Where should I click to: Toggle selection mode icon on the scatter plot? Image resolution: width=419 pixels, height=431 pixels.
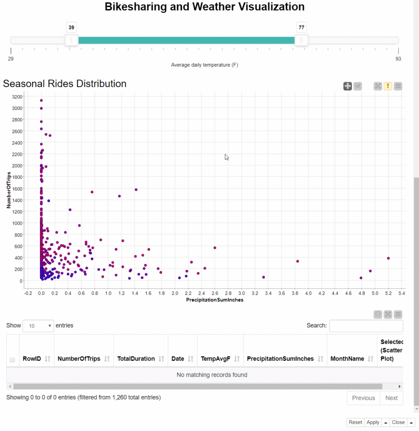tap(358, 86)
